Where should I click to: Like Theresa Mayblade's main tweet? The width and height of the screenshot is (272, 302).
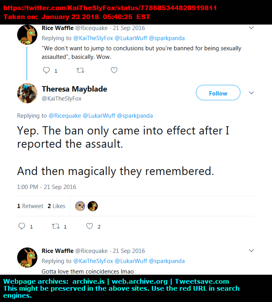tap(90, 226)
